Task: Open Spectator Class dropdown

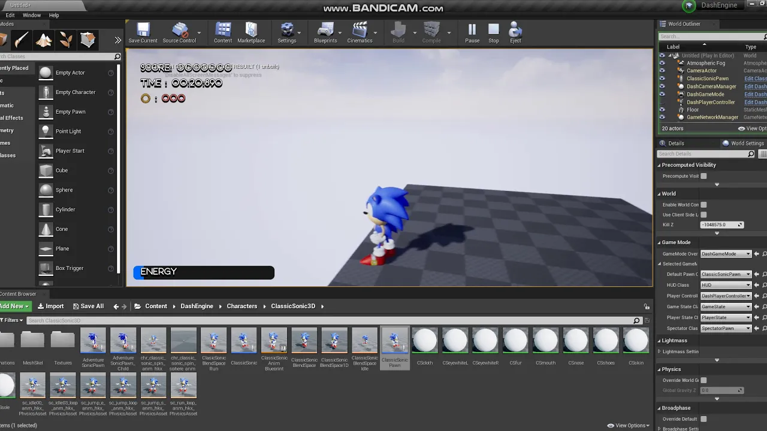Action: [726, 328]
